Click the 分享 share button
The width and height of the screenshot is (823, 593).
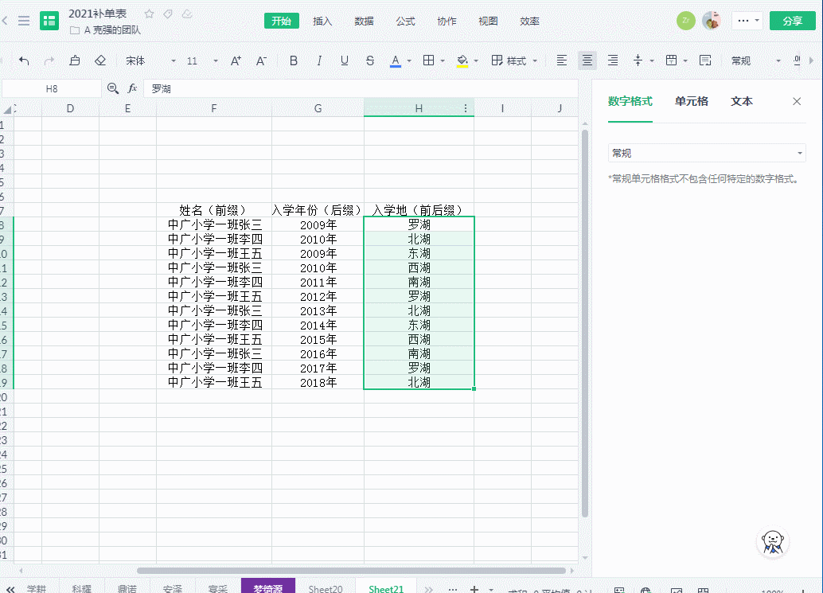click(793, 21)
